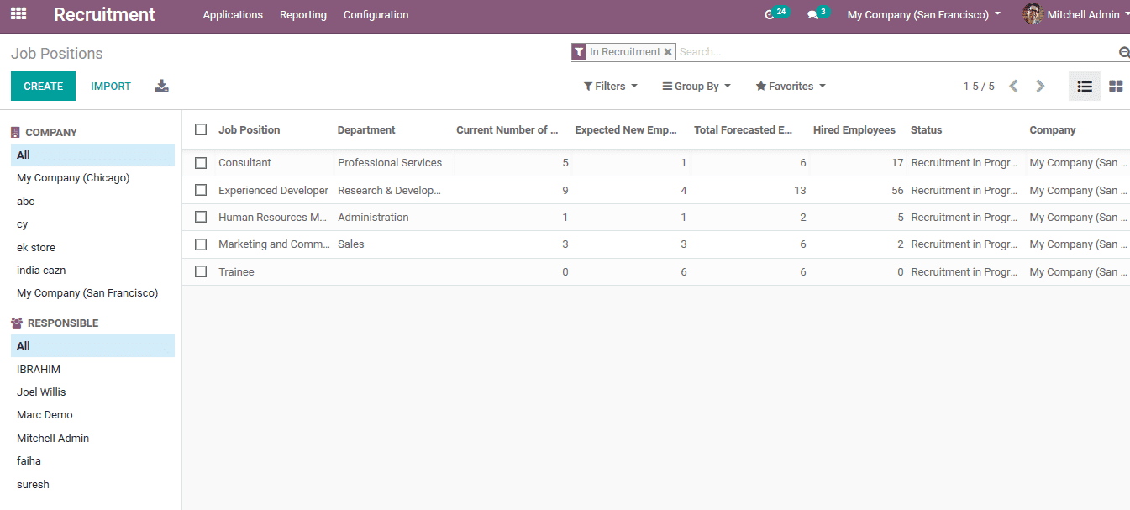Open the Applications menu
The image size is (1130, 510).
(x=233, y=15)
